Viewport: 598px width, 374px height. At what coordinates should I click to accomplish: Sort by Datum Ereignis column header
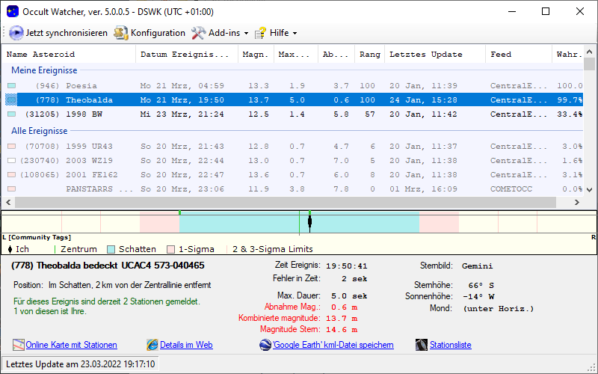click(185, 55)
